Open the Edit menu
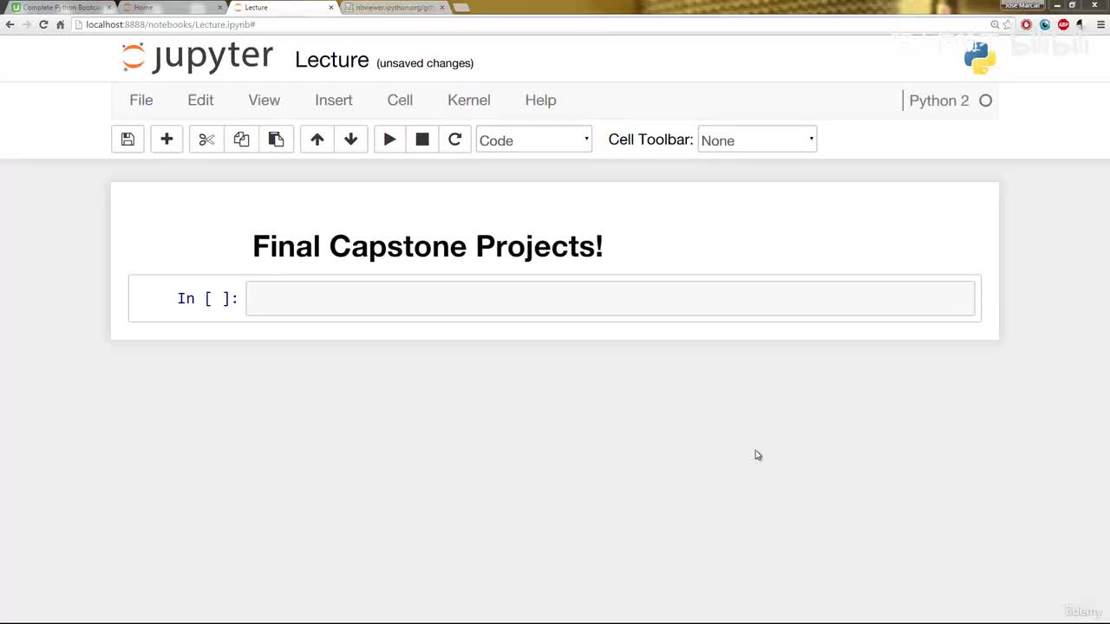Viewport: 1110px width, 624px height. pos(200,100)
